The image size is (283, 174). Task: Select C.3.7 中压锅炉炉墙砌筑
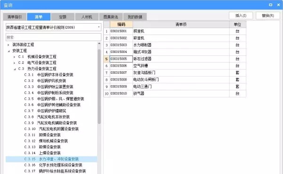[x=45, y=111]
